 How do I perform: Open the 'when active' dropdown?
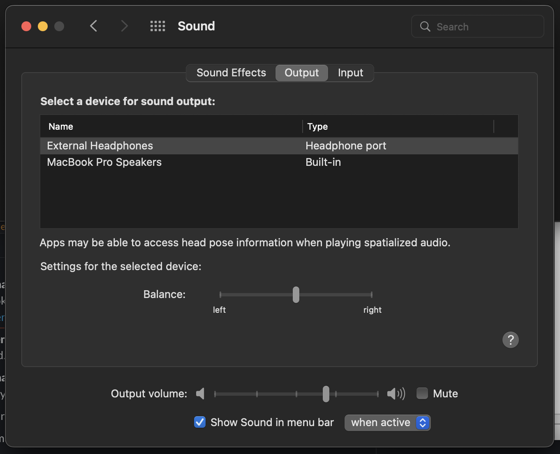click(x=387, y=422)
